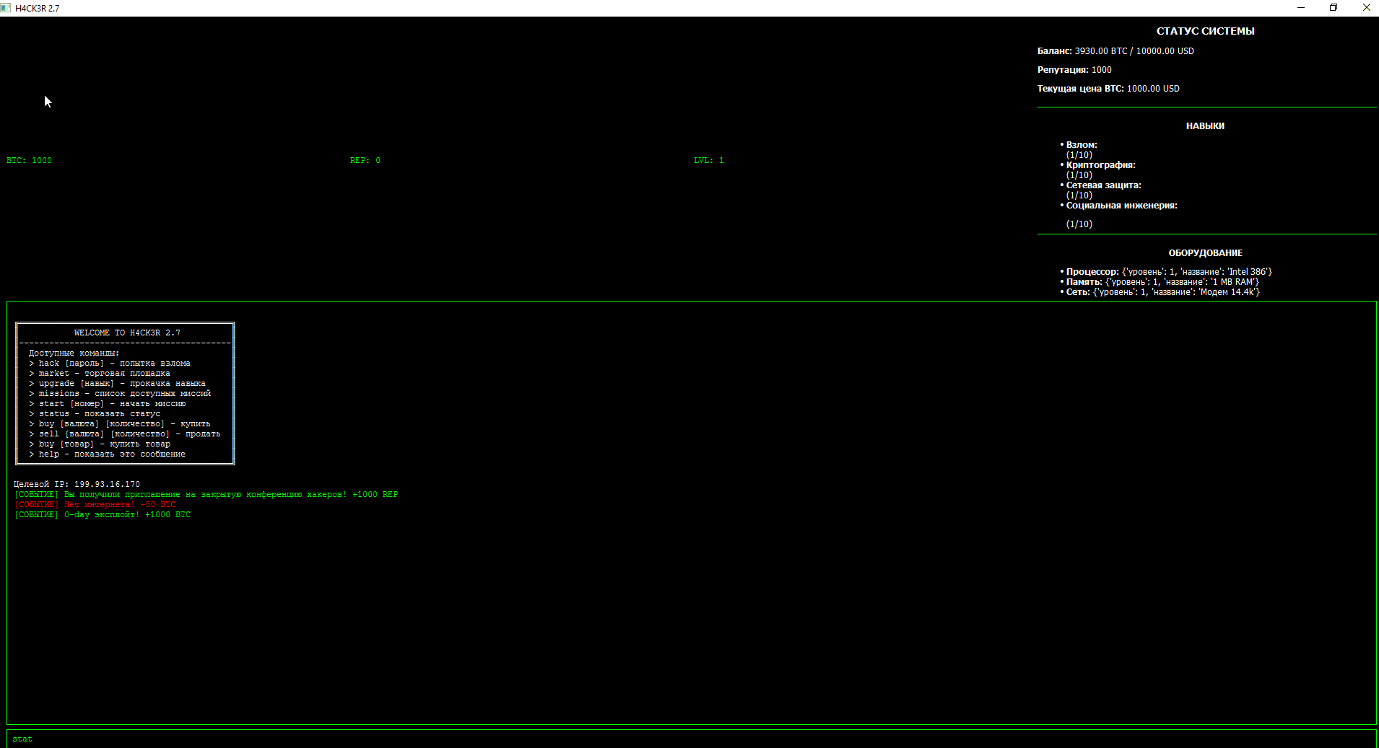This screenshot has width=1379, height=748.
Task: Click the 'sell [валюта] [количество]' command line
Action: click(x=125, y=434)
